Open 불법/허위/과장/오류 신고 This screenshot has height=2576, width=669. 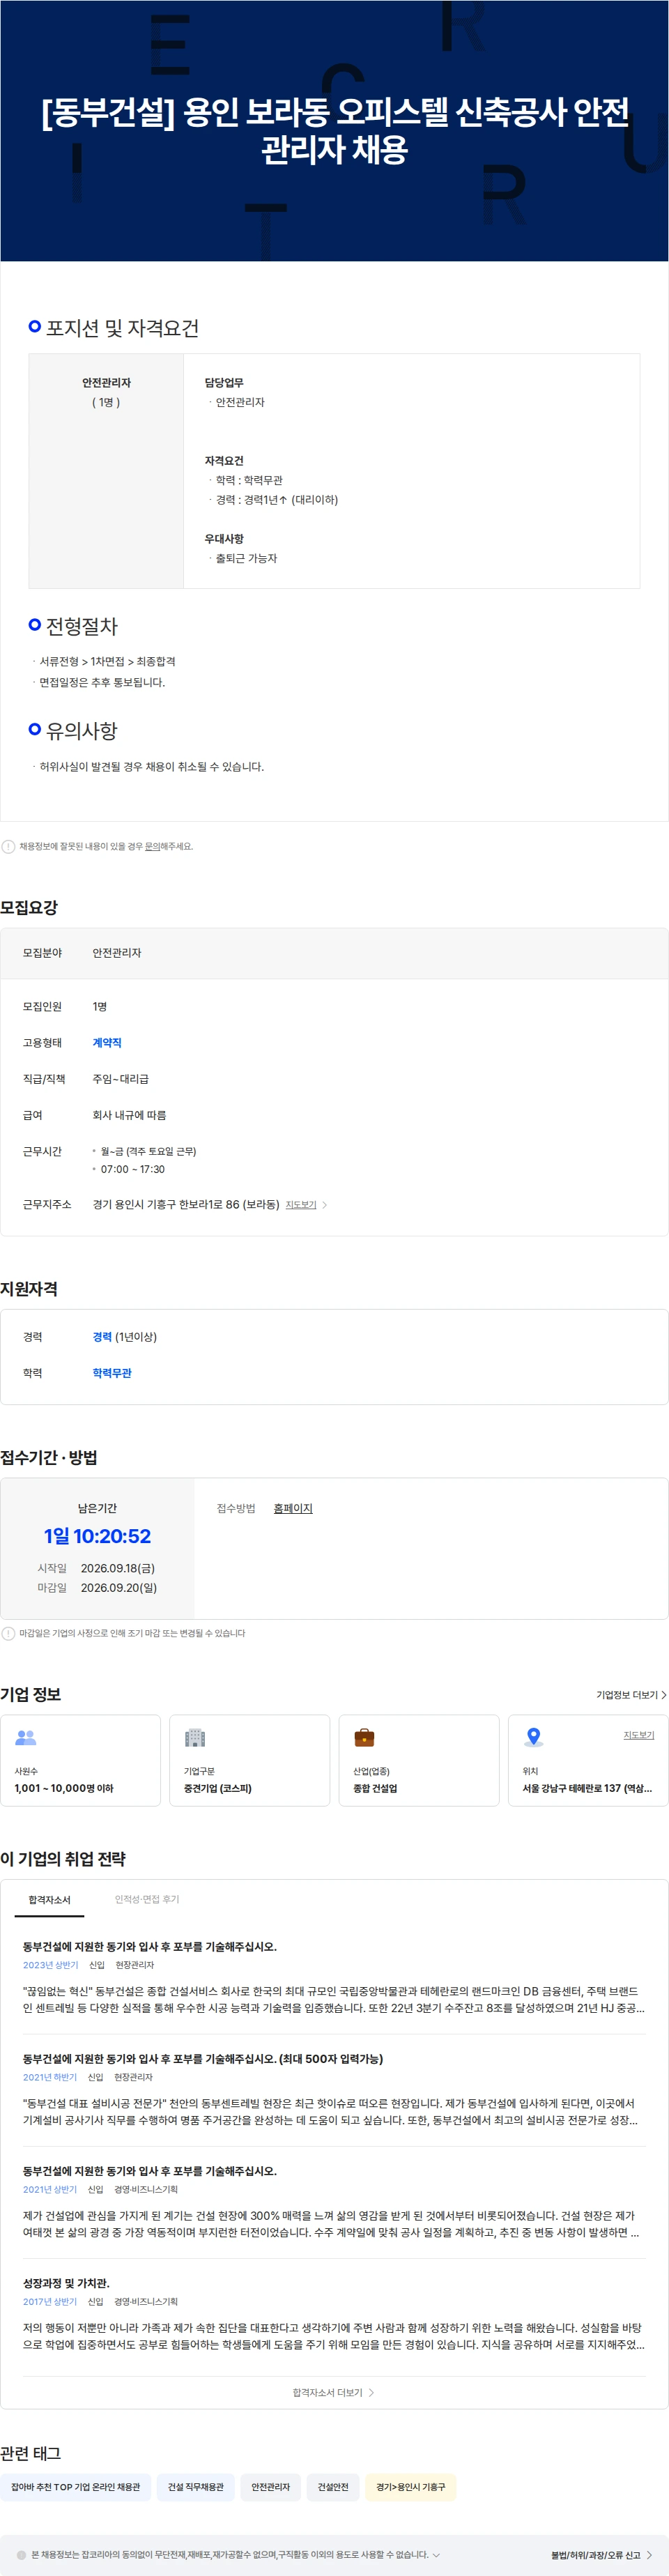601,2554
